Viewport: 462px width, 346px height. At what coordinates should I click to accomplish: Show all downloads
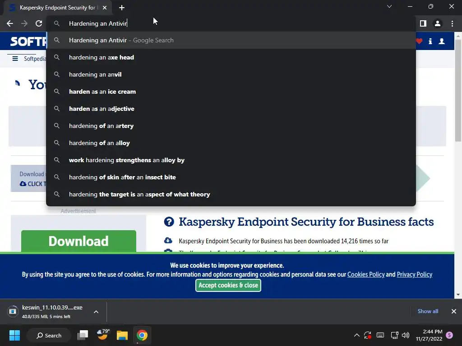(x=428, y=311)
